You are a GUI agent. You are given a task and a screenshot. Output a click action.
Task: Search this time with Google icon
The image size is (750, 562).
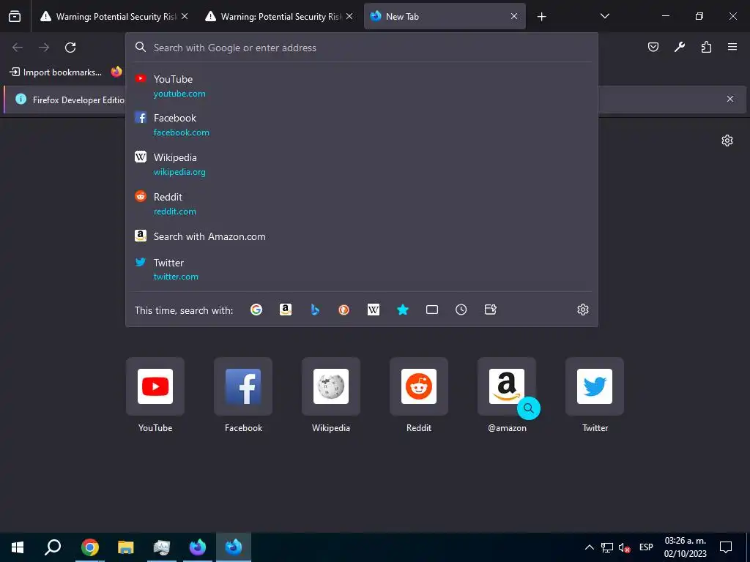256,310
